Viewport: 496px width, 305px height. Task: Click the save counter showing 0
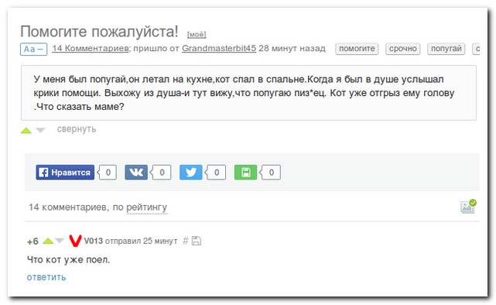(x=271, y=172)
